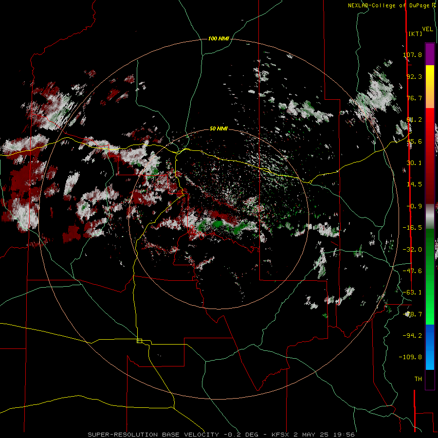Click the 45.6 velocity scale value
The height and width of the screenshot is (438, 438).
click(414, 141)
